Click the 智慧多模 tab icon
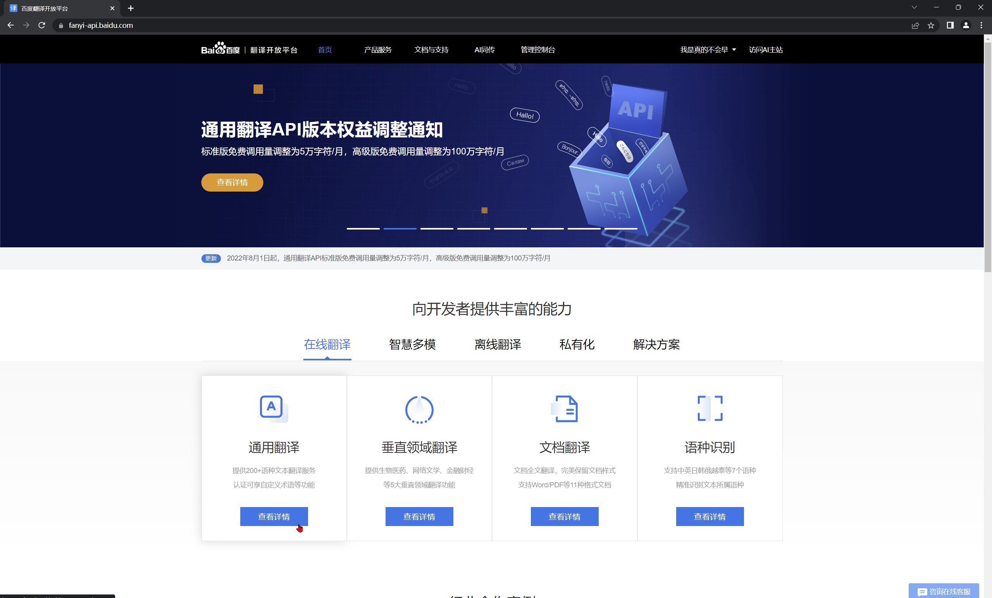 click(x=412, y=345)
